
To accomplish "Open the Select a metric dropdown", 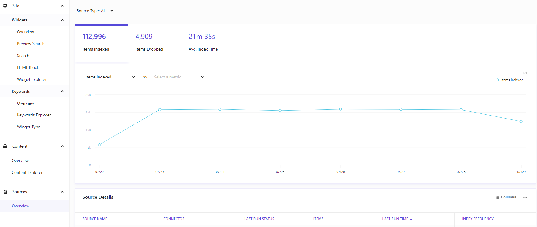I will pos(179,77).
